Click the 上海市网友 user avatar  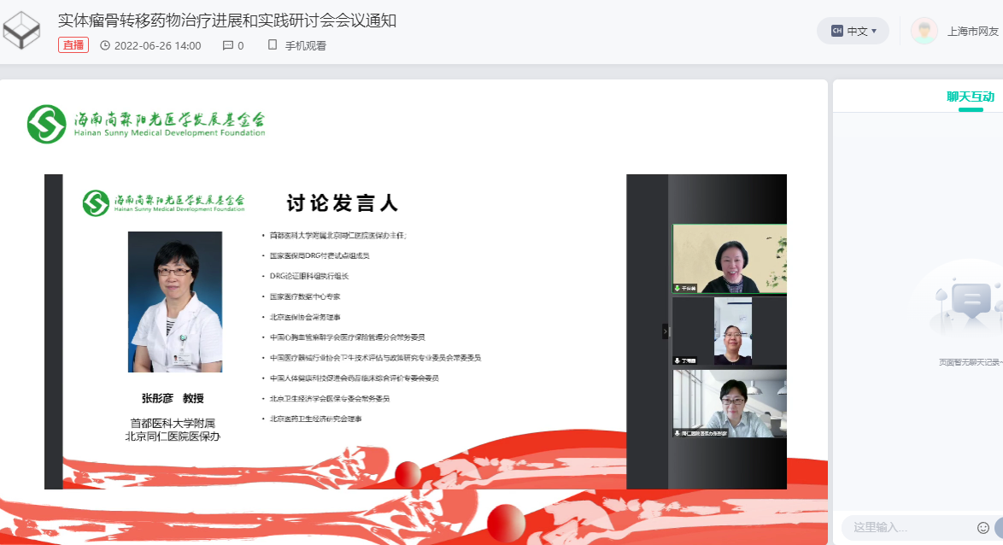click(924, 31)
